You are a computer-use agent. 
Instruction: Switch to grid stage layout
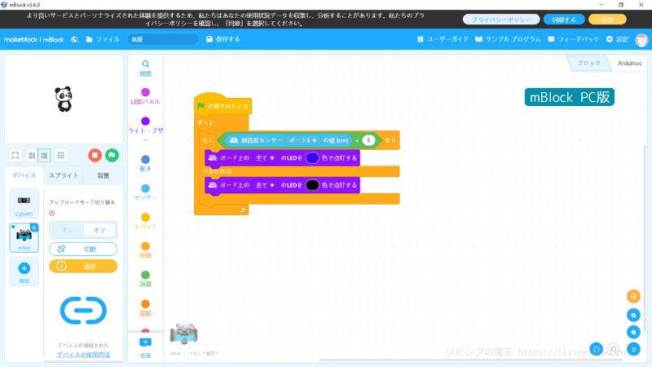click(x=60, y=155)
